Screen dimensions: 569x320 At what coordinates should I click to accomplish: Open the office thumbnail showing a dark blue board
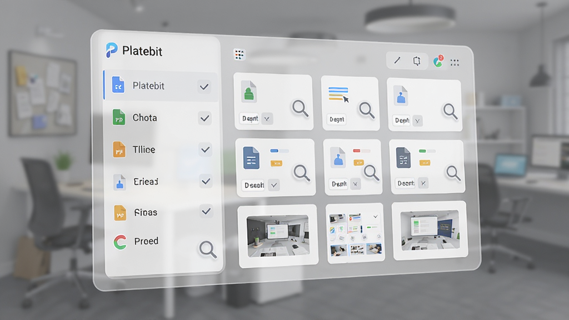430,230
